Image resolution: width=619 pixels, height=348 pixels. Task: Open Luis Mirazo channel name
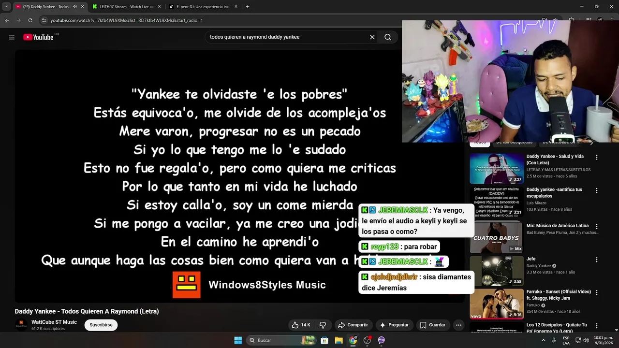tap(537, 203)
